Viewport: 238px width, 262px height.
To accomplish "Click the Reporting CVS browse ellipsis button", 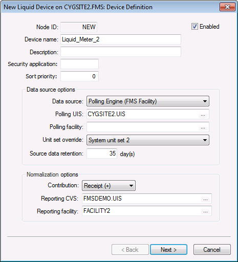I will coord(206,200).
